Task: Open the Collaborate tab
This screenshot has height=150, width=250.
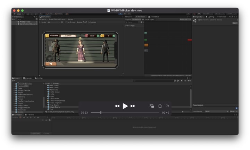Action: click(x=222, y=17)
